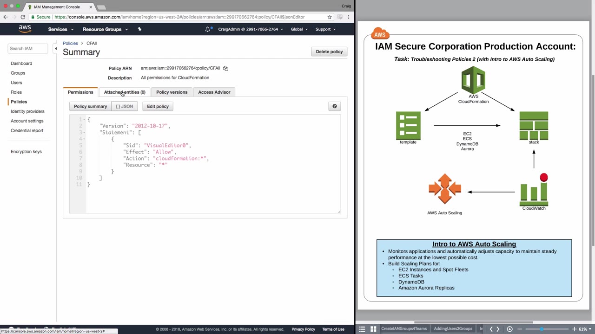Collapse JSON fold arrow on line 3
Image resolution: width=595 pixels, height=334 pixels.
click(84, 133)
